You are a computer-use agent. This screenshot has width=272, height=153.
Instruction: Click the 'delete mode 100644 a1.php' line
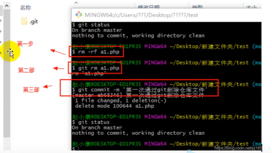click(114, 106)
